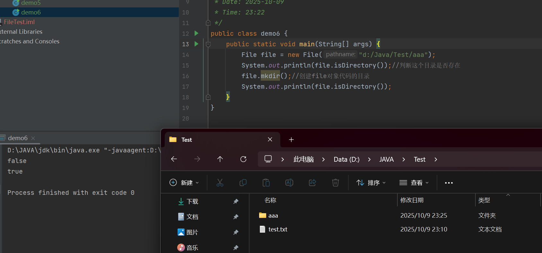The image size is (542, 253).
Task: Go back in File Explorer
Action: [x=174, y=159]
